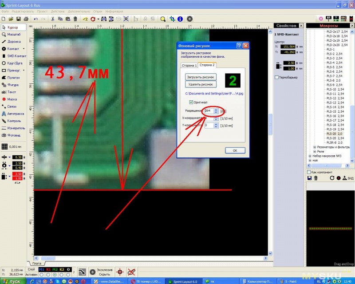355x284 pixels.
Task: Toggle the Оригинал checkbox
Action: 191,103
